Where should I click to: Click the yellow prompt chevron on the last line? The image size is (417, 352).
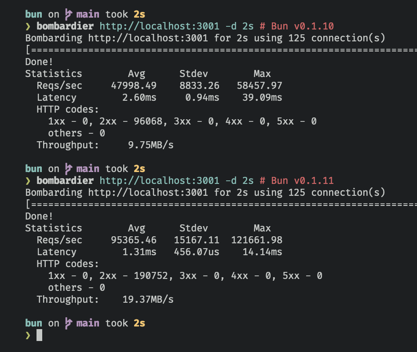tap(28, 335)
